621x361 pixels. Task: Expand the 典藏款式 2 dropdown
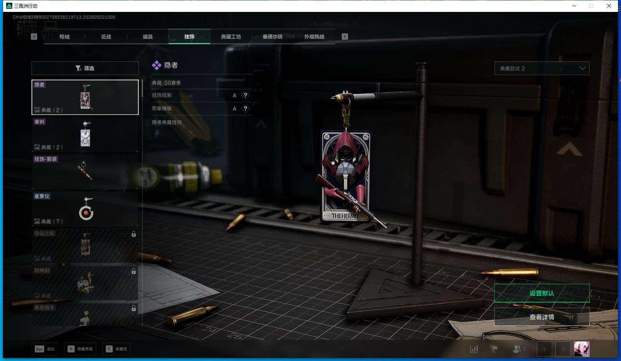point(542,68)
